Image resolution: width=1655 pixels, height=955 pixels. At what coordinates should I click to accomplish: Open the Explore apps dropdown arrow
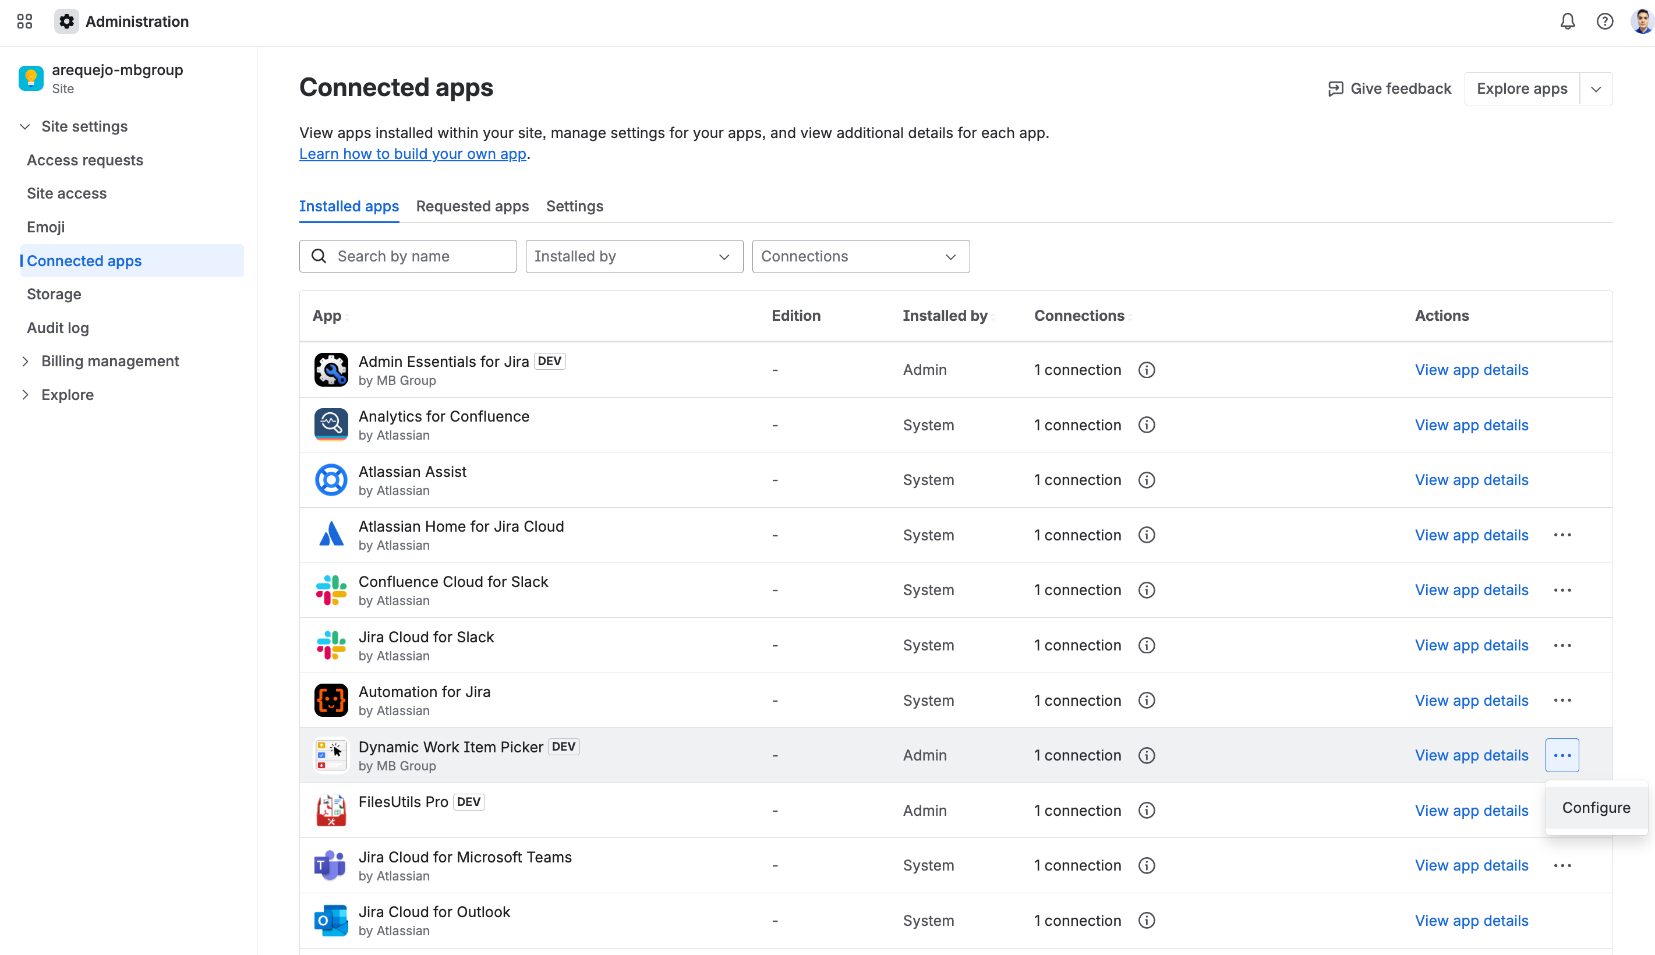click(x=1596, y=89)
